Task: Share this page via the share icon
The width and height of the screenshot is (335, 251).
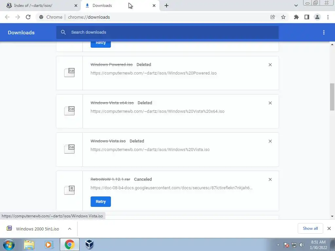Action: pos(273,17)
